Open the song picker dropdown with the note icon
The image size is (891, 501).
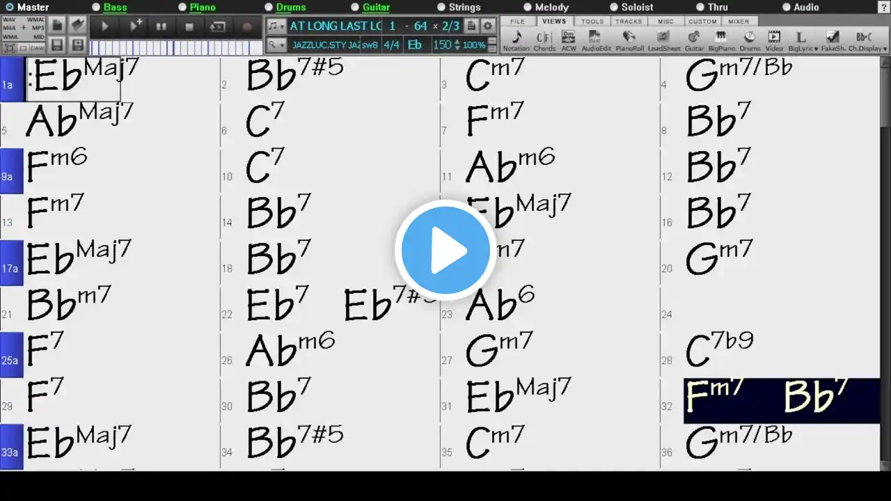click(276, 26)
